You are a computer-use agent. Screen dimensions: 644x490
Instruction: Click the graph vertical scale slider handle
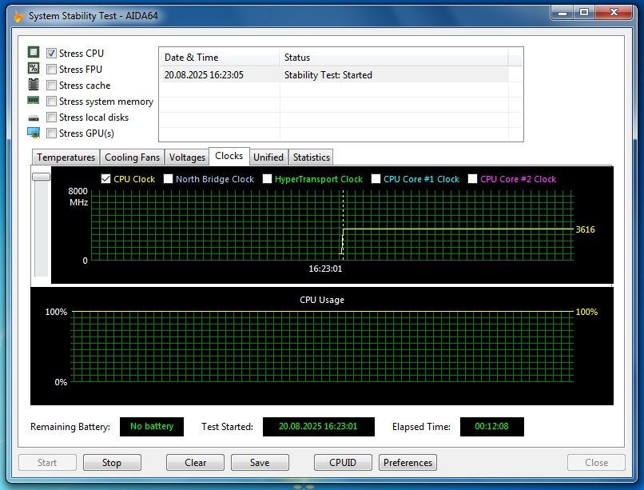(x=41, y=177)
